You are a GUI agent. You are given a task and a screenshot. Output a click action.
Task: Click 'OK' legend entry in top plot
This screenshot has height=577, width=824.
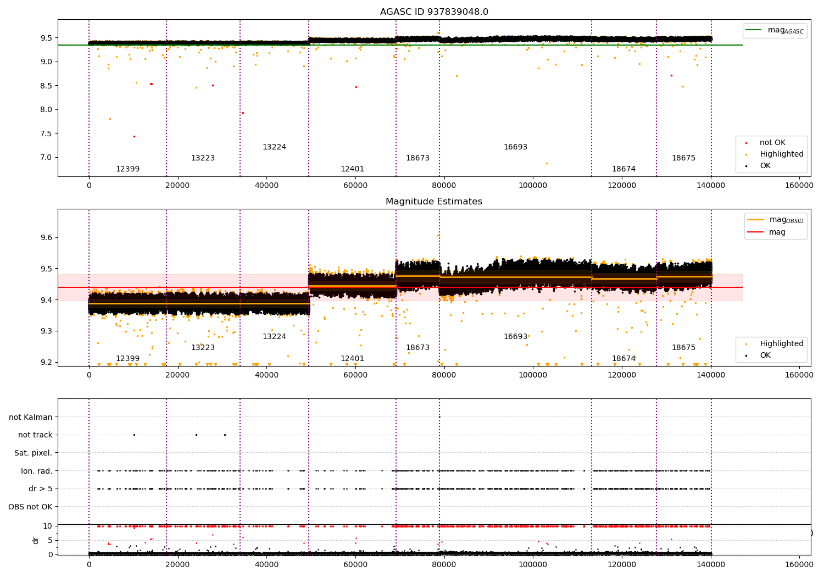pyautogui.click(x=765, y=166)
